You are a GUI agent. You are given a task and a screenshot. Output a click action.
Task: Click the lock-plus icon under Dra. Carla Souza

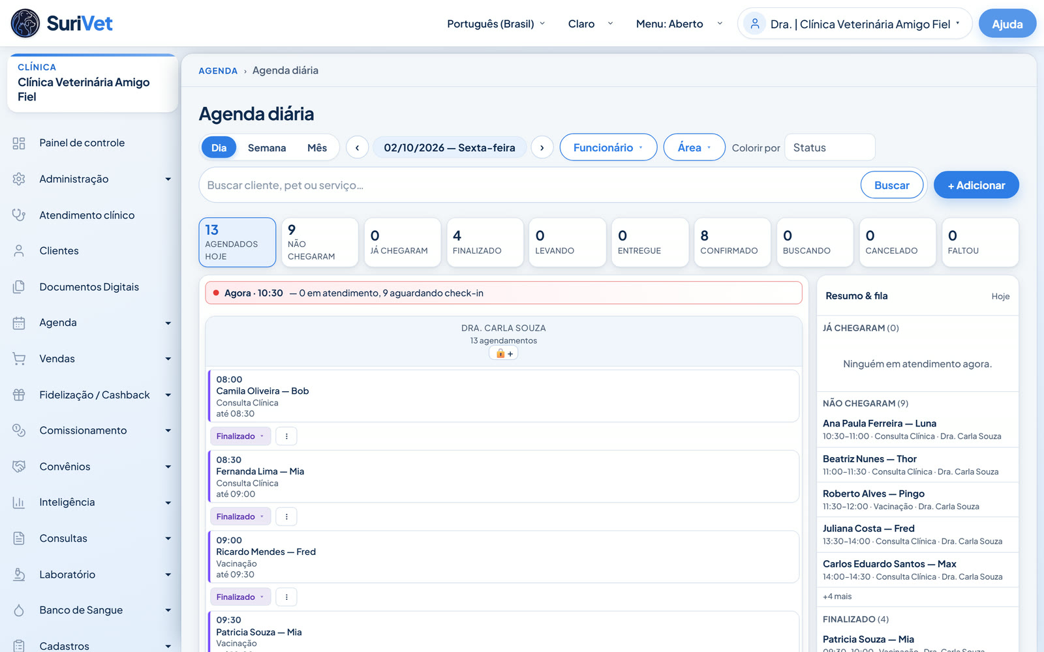coord(504,353)
